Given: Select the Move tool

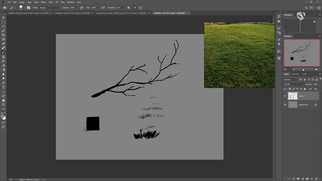Looking at the screenshot, I should coord(4,18).
